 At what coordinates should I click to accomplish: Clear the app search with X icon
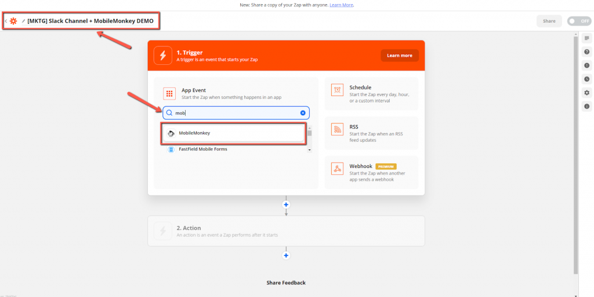tap(303, 113)
